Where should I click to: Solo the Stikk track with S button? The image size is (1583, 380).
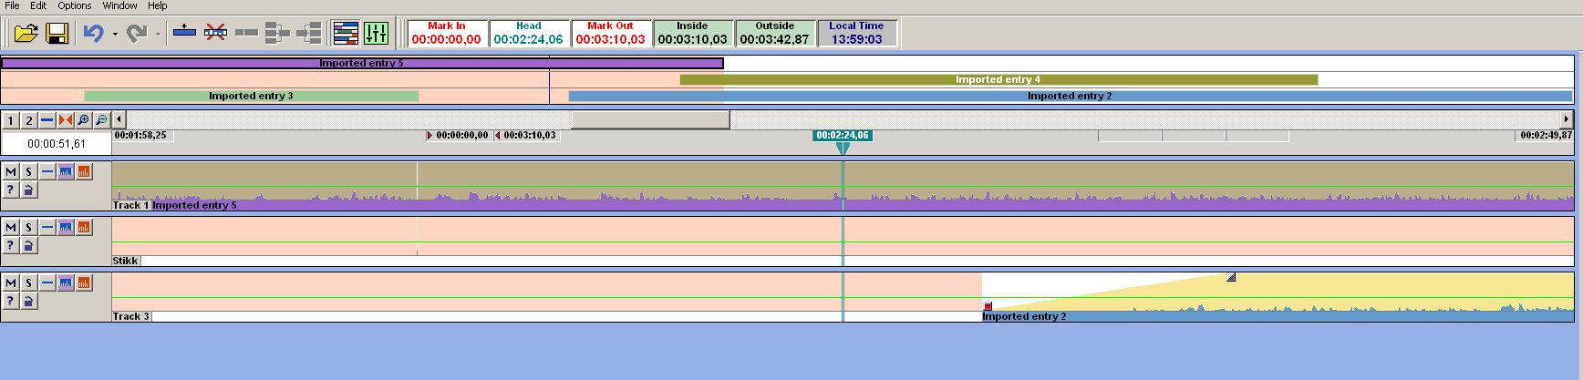[x=28, y=227]
